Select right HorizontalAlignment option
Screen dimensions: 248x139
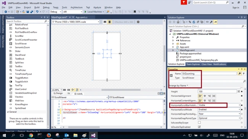(x=209, y=96)
